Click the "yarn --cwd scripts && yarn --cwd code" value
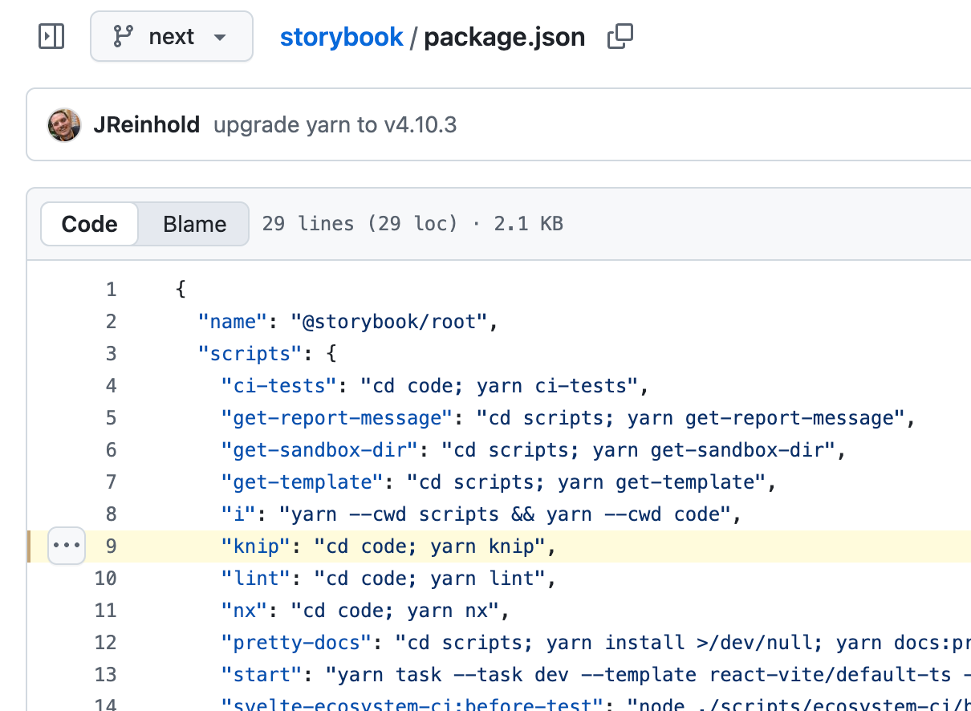The height and width of the screenshot is (711, 971). coord(505,514)
